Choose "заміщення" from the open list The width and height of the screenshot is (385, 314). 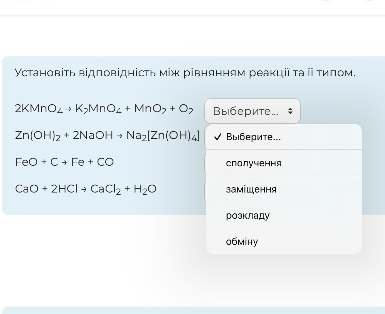click(251, 189)
